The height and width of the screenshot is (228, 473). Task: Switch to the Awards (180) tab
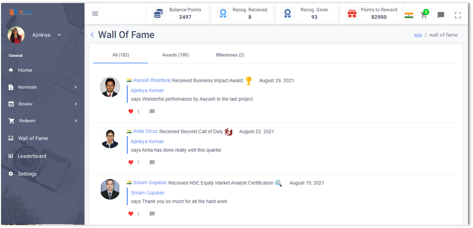175,55
